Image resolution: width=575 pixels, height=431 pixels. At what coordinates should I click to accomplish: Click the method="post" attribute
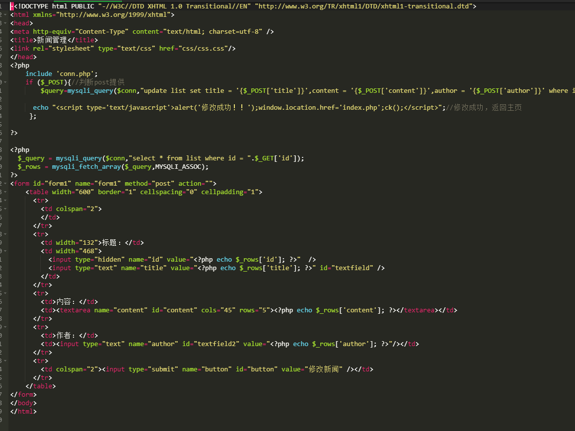tap(149, 184)
